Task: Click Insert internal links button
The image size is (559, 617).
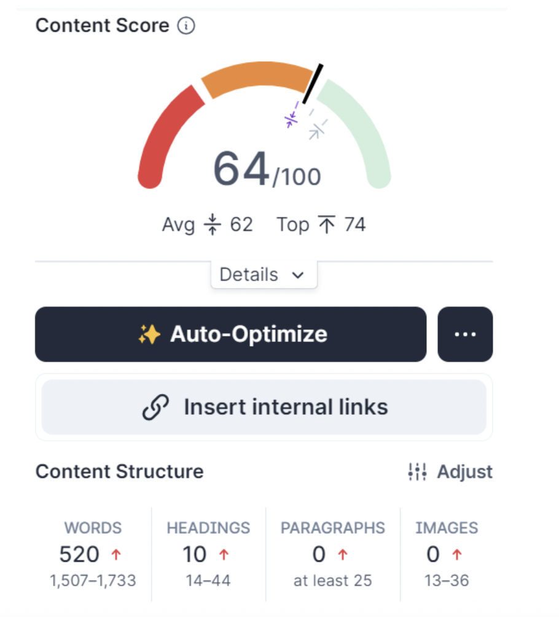Action: [x=264, y=407]
